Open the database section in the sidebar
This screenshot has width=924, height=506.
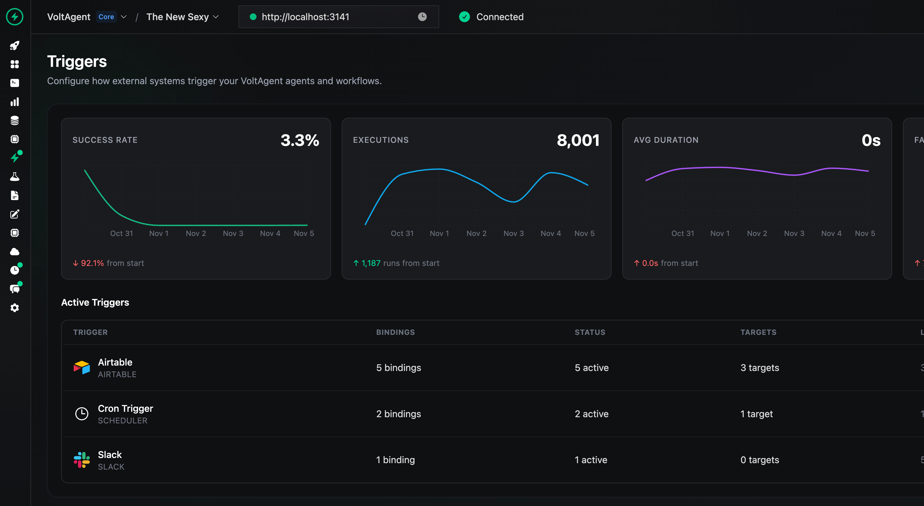(15, 121)
